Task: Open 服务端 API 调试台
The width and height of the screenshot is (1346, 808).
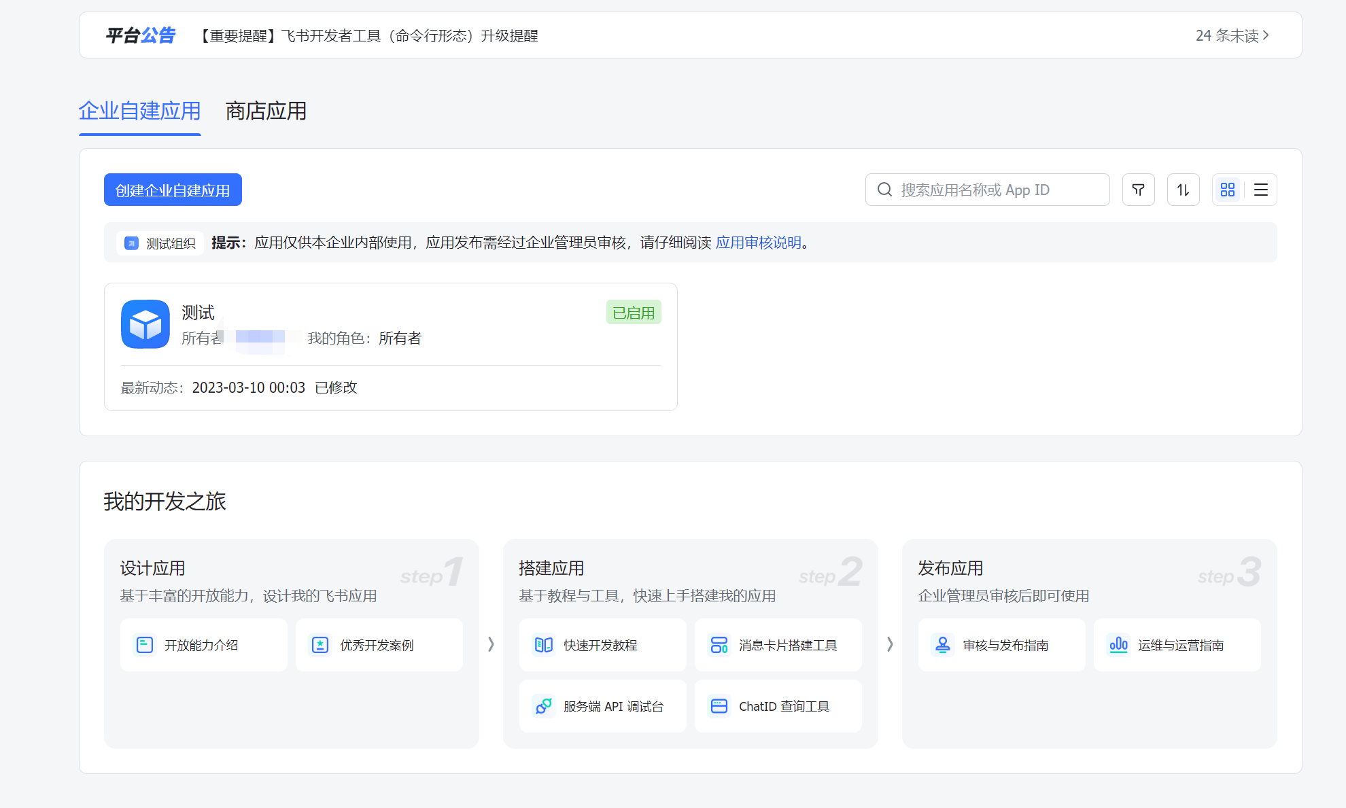Action: click(x=602, y=706)
